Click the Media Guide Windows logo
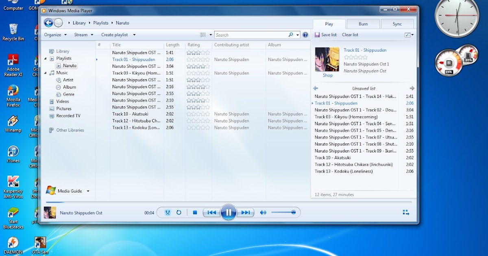Screen dimensions: 488x256 (51, 191)
